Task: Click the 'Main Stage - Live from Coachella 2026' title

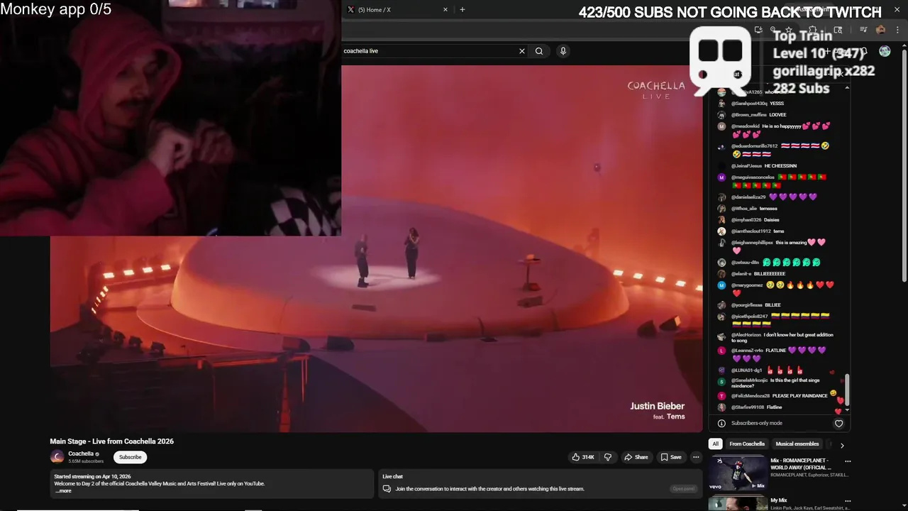Action: (112, 441)
